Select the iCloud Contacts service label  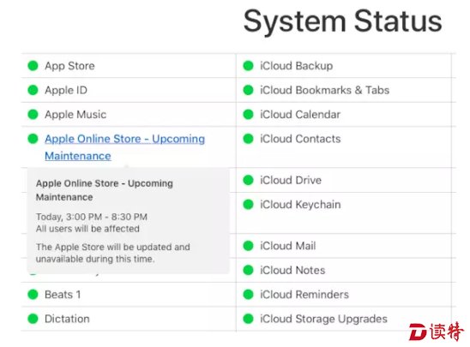(x=300, y=139)
